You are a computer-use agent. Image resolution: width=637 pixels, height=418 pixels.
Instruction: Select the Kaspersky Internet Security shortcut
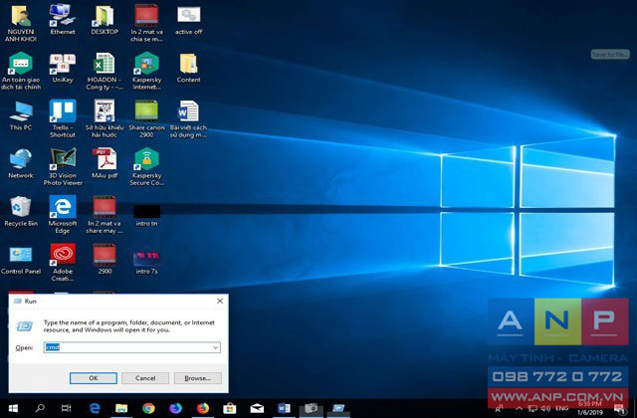[146, 71]
